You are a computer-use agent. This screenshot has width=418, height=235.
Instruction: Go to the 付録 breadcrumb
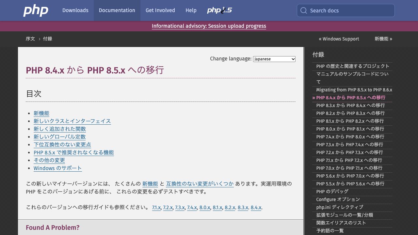coord(48,39)
